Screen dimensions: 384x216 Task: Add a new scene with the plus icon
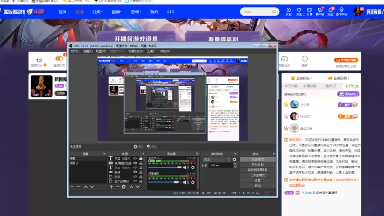(72, 187)
